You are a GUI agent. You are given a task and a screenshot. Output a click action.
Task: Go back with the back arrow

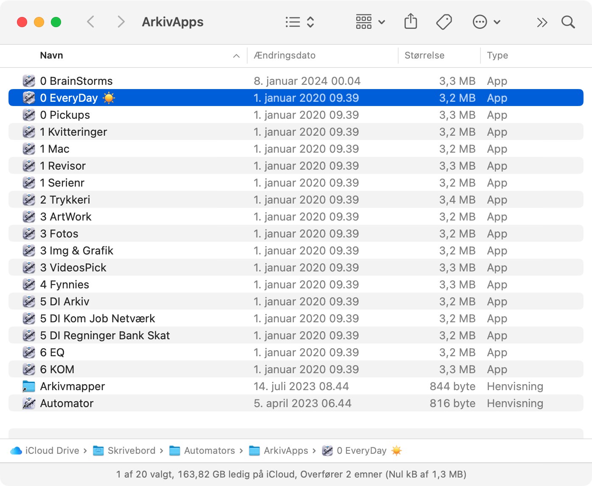pos(90,22)
